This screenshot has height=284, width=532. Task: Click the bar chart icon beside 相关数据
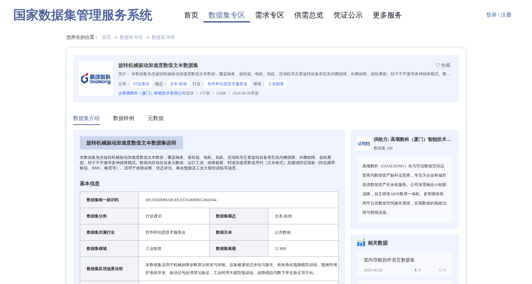tap(361, 243)
